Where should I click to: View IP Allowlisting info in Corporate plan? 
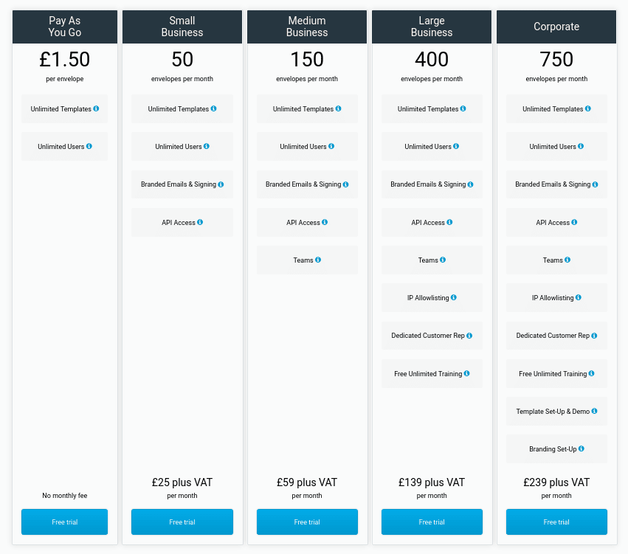tap(579, 297)
